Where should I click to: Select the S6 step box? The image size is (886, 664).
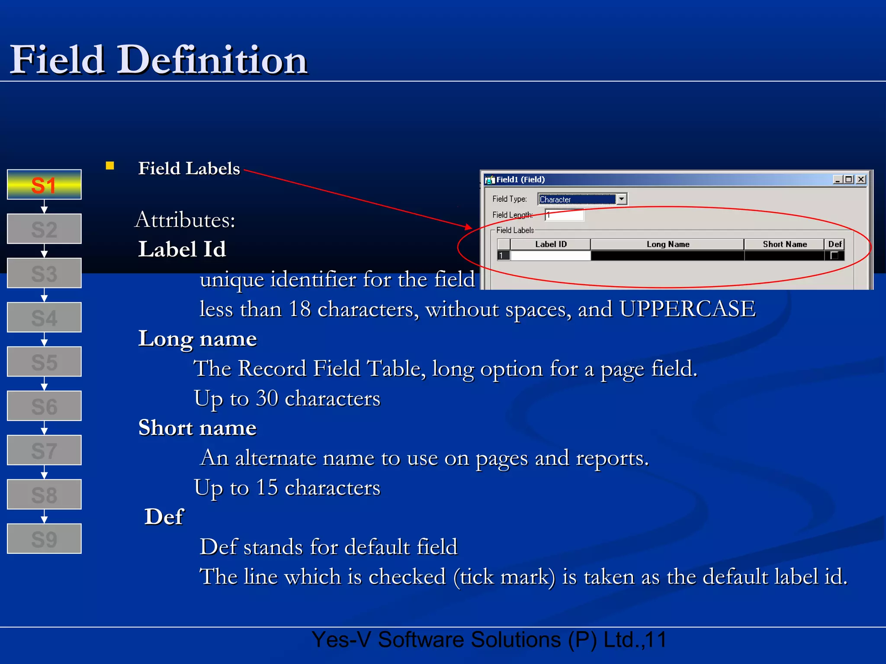pyautogui.click(x=44, y=406)
